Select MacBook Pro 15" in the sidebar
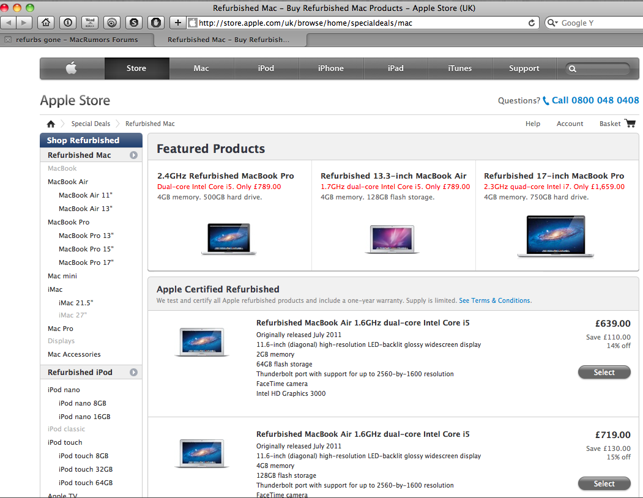 86,250
